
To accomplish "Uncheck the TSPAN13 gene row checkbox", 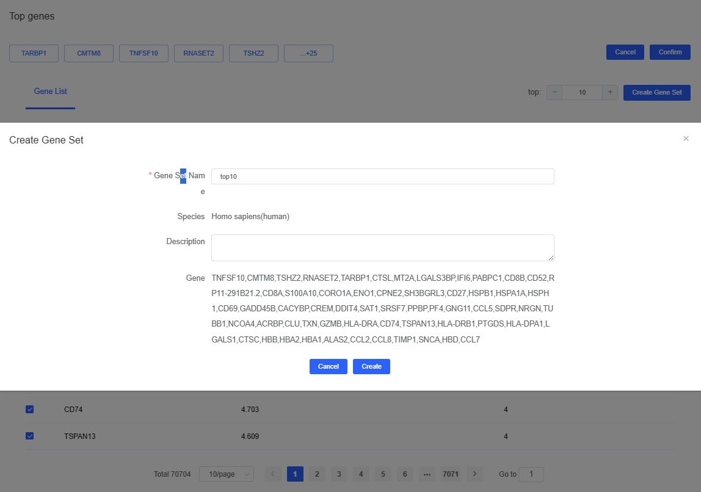I will click(29, 436).
